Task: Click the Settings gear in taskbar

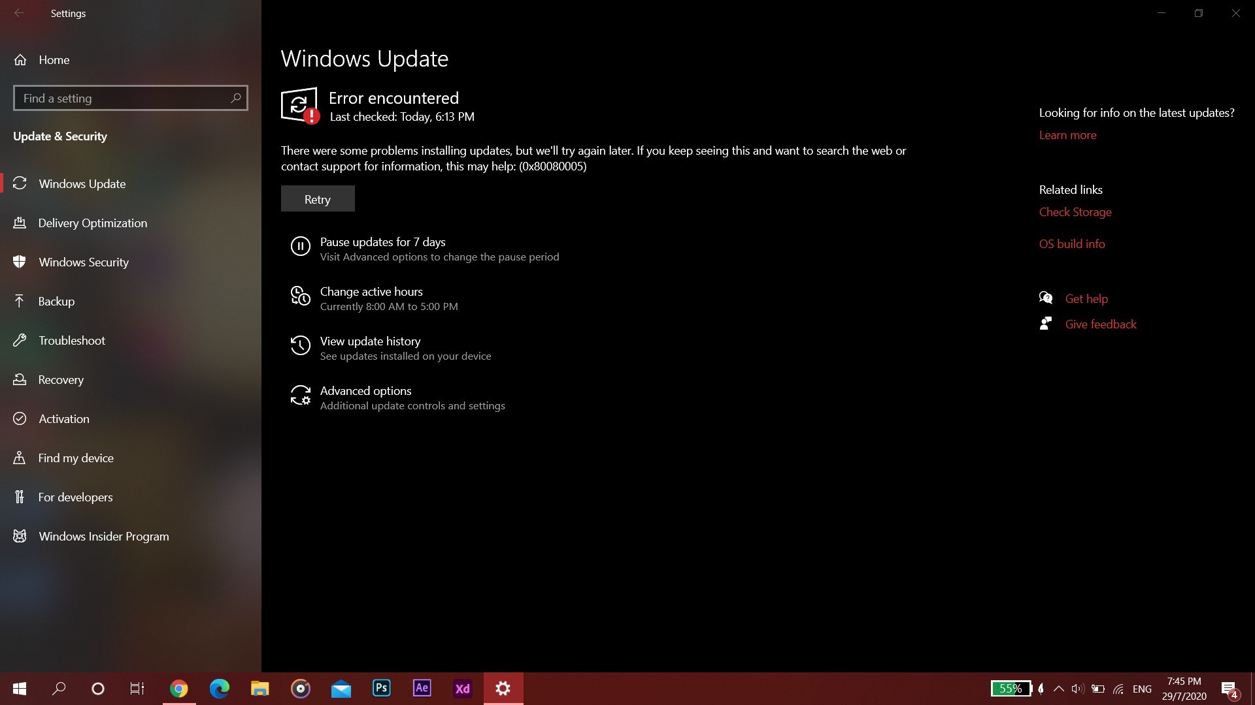Action: (x=503, y=689)
